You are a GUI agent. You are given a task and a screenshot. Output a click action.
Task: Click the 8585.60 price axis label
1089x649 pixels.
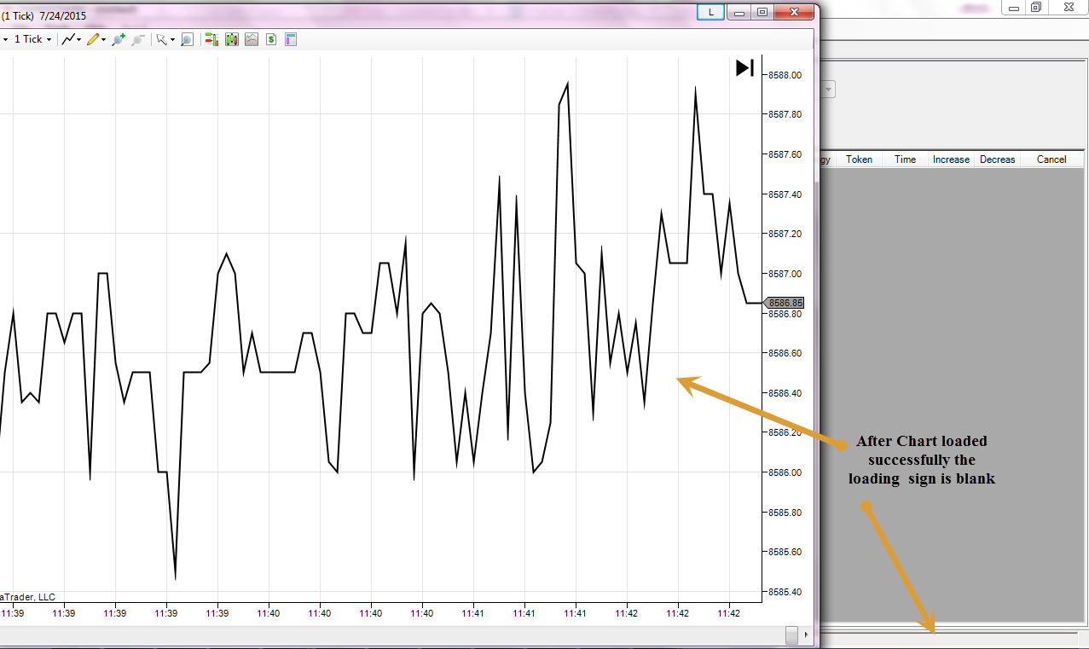(x=785, y=552)
